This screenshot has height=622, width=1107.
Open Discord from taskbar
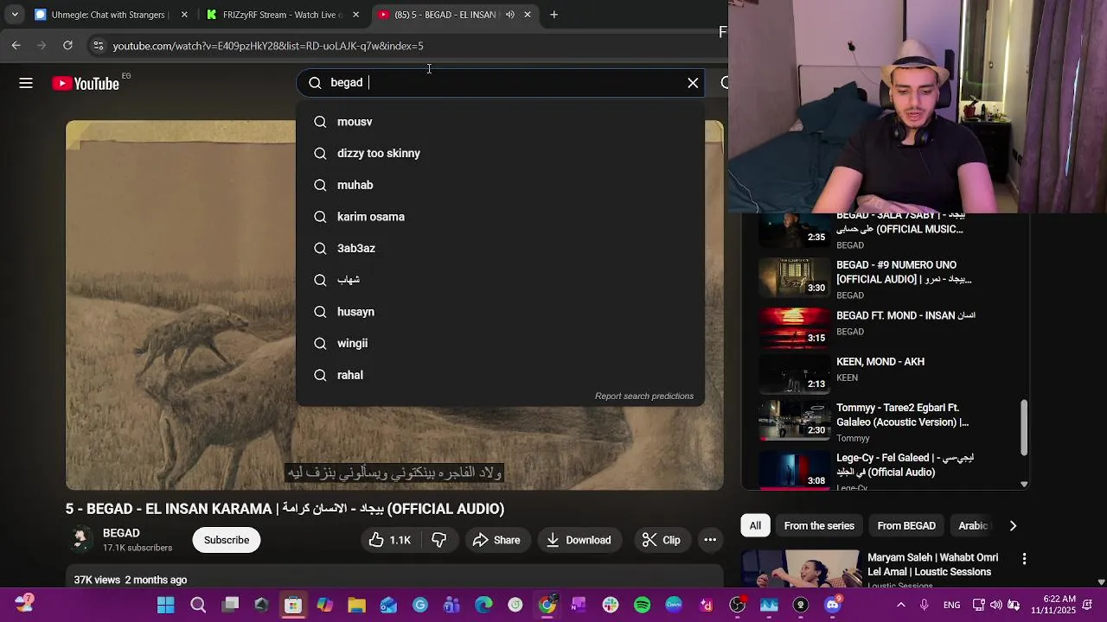[x=833, y=605]
